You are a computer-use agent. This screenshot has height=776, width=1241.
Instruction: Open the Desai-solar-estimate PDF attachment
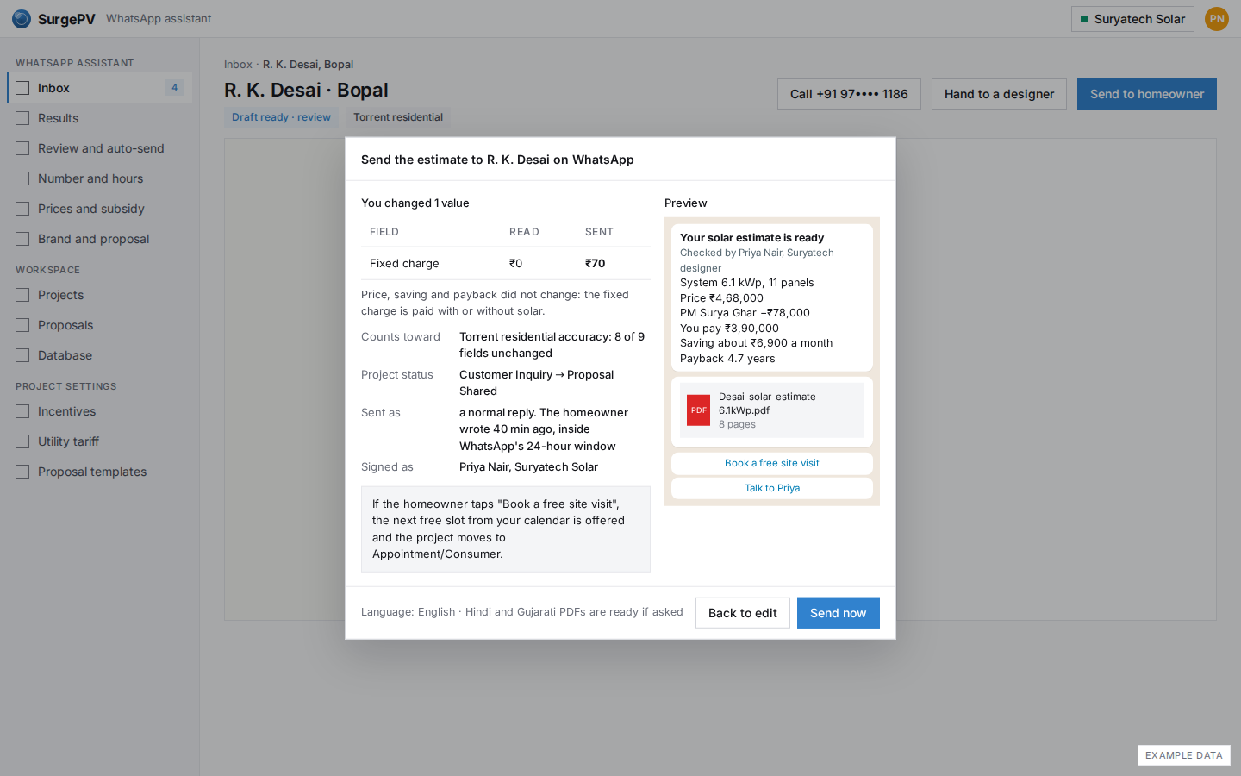[772, 410]
